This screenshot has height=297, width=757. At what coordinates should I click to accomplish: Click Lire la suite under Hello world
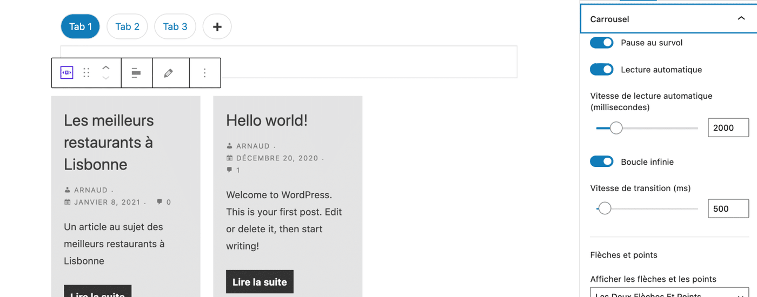click(260, 282)
